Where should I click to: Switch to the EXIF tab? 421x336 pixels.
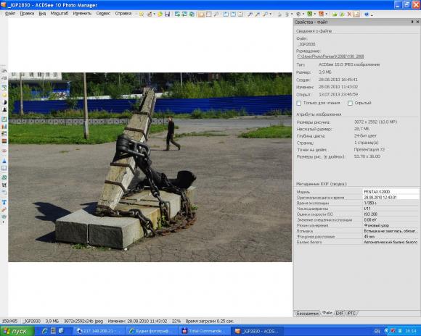tap(340, 313)
